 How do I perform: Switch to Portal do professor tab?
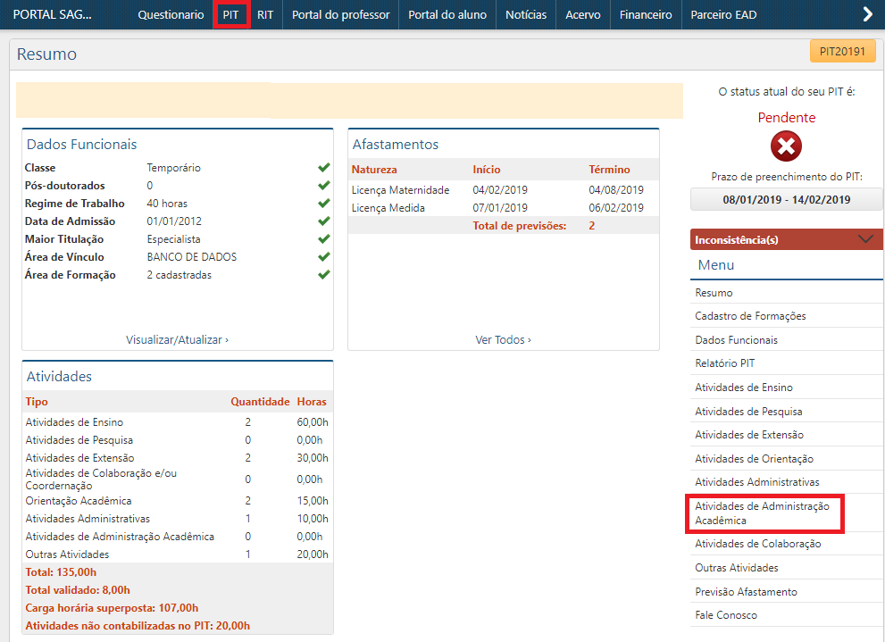tap(340, 15)
